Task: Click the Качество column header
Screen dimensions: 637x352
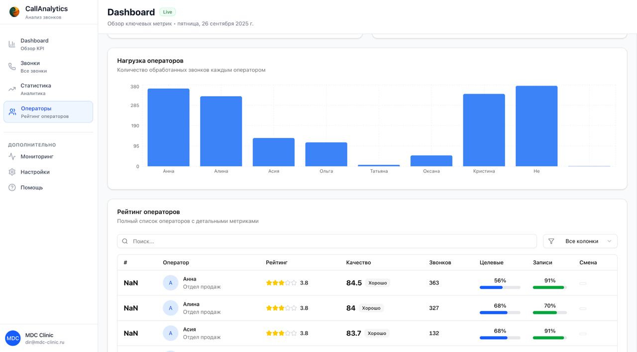Action: pos(358,262)
